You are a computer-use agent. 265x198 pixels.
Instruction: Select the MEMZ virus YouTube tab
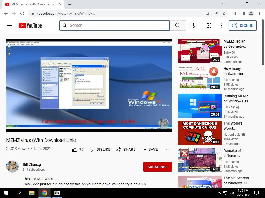(x=33, y=4)
